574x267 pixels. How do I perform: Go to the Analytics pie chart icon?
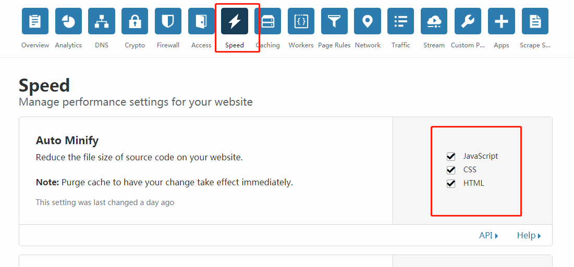(x=68, y=21)
